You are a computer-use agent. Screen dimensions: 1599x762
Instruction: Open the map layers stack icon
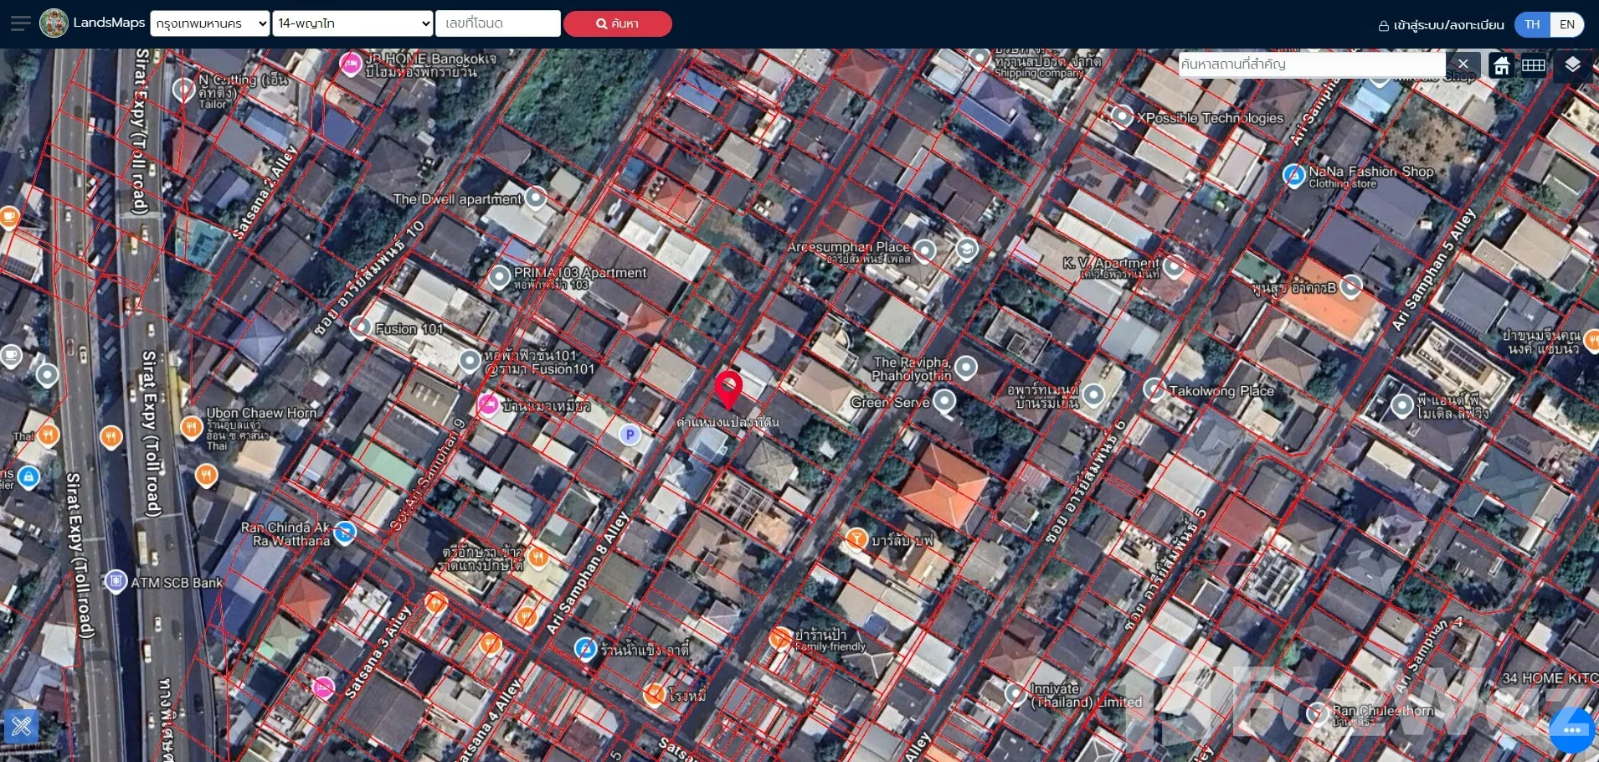[1572, 64]
